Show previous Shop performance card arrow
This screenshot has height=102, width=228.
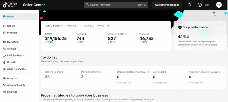tap(219, 24)
